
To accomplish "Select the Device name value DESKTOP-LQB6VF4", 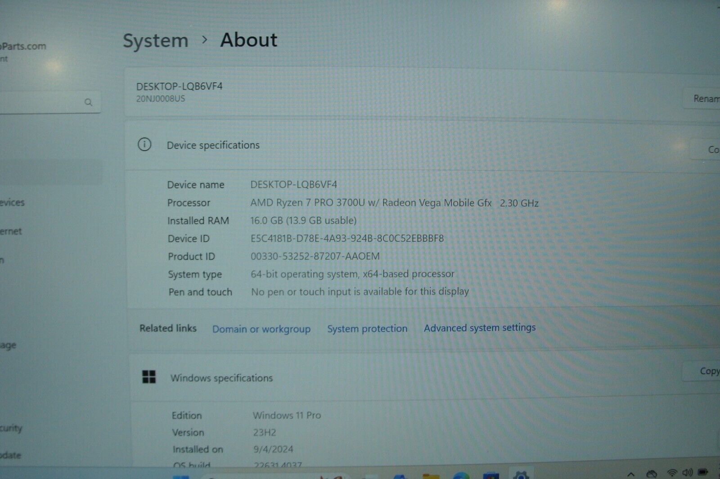I will click(294, 184).
